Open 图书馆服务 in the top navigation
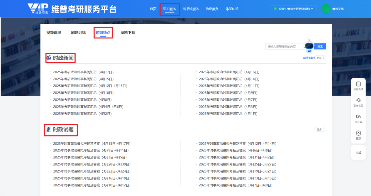Image resolution: width=371 pixels, height=196 pixels. pos(191,9)
